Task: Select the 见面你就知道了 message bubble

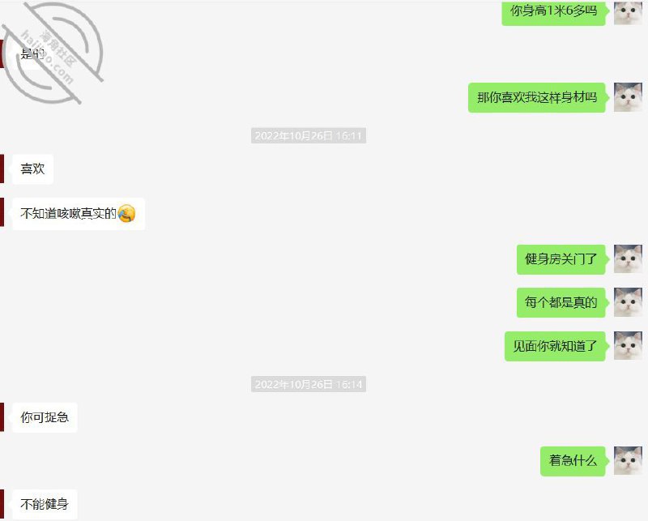Action: coord(555,346)
